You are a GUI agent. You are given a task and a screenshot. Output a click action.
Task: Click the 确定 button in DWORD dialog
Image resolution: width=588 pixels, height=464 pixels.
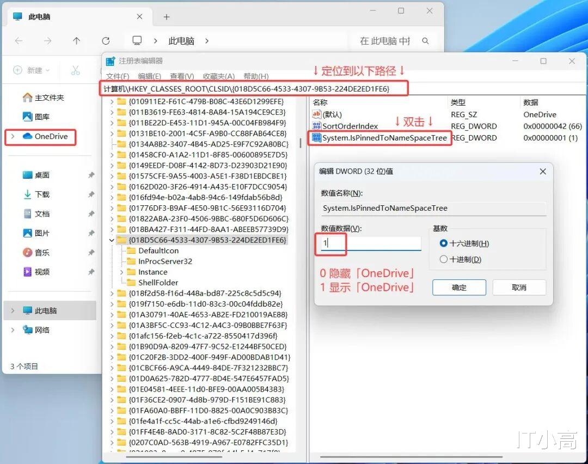459,288
